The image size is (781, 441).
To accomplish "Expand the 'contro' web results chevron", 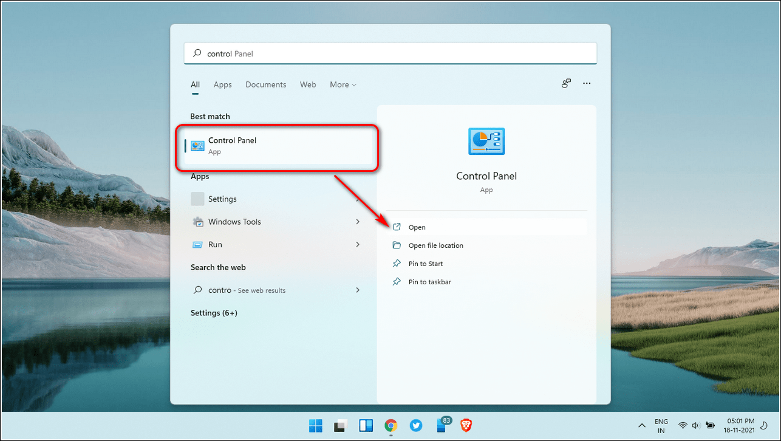I will click(x=358, y=290).
